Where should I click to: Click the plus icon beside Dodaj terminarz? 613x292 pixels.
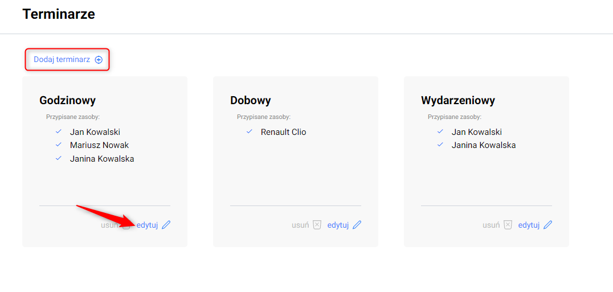click(x=99, y=60)
